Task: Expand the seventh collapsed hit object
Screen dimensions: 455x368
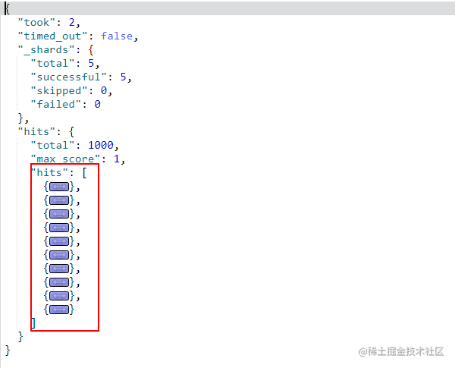Action: pyautogui.click(x=59, y=269)
